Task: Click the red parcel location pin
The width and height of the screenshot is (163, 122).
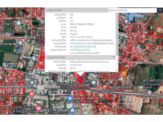Action: 81,80
